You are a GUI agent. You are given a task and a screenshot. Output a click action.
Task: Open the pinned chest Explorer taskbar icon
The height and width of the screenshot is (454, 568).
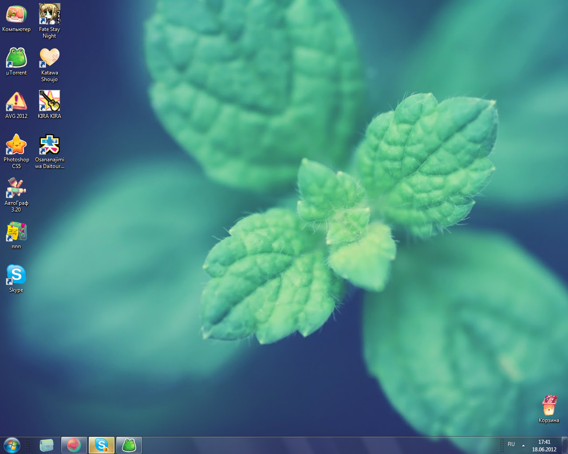tap(47, 445)
